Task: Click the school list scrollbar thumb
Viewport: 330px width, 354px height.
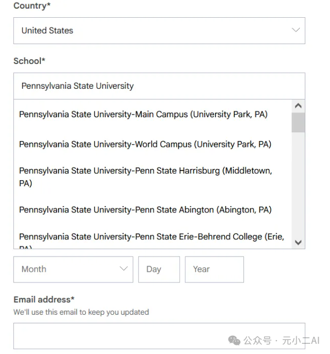Action: tap(298, 122)
